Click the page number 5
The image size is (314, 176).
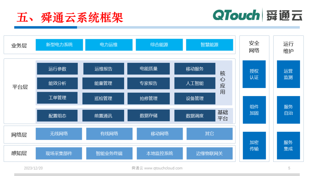pos(289,168)
